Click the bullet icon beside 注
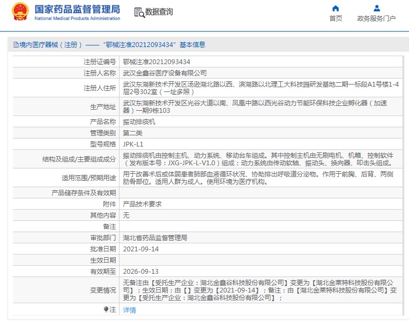Image resolution: width=409 pixels, height=323 pixels. (x=106, y=309)
